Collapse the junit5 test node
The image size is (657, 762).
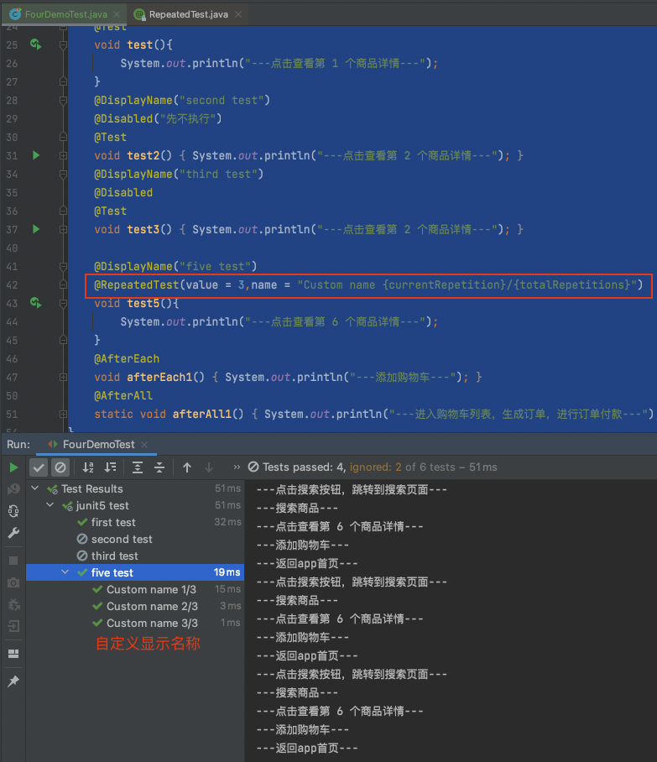[x=50, y=505]
